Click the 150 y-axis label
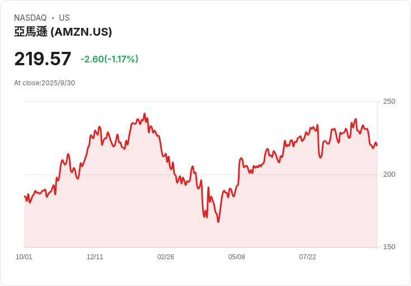411x286 pixels. click(x=389, y=247)
